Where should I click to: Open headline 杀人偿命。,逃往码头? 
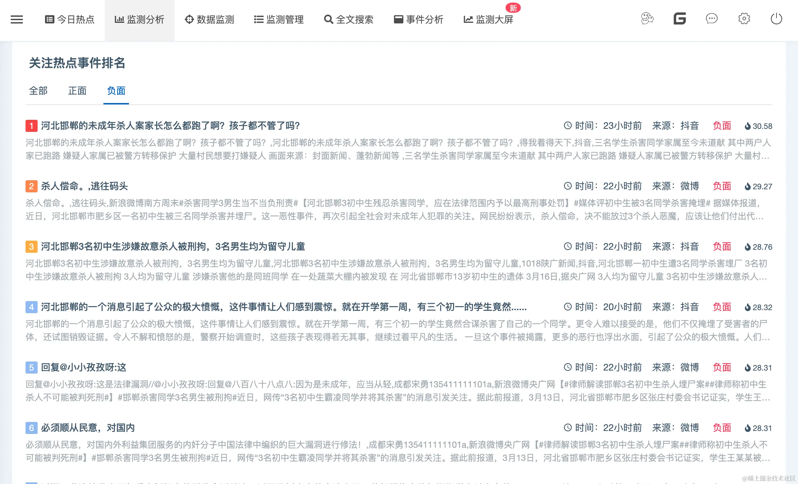84,186
